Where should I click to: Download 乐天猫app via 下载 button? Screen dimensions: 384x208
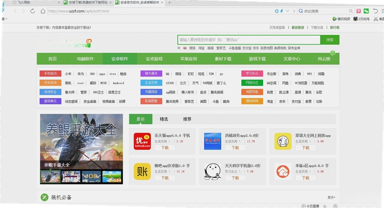click(x=165, y=148)
